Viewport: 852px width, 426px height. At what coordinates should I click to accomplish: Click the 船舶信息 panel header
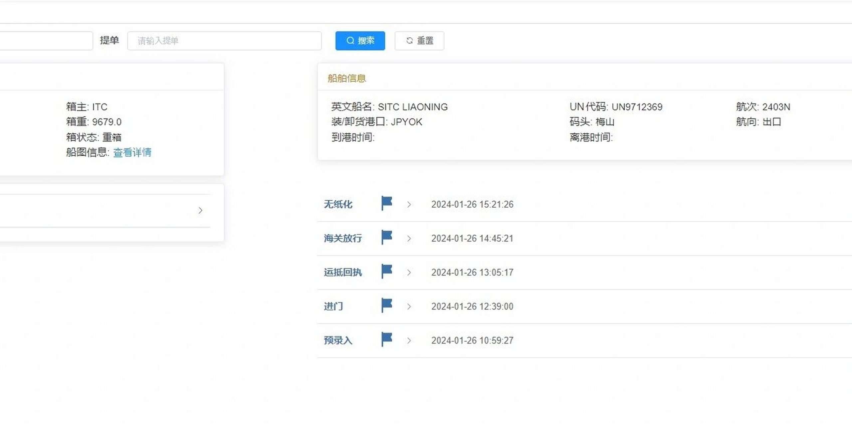click(x=347, y=78)
